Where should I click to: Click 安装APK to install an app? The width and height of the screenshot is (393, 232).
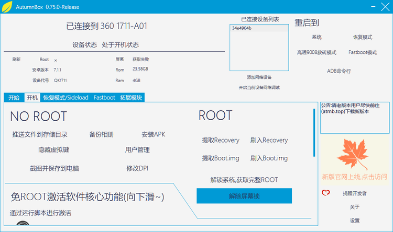click(x=153, y=135)
